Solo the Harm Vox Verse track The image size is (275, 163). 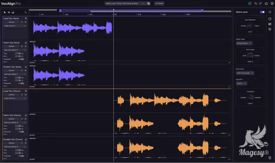coord(22,46)
